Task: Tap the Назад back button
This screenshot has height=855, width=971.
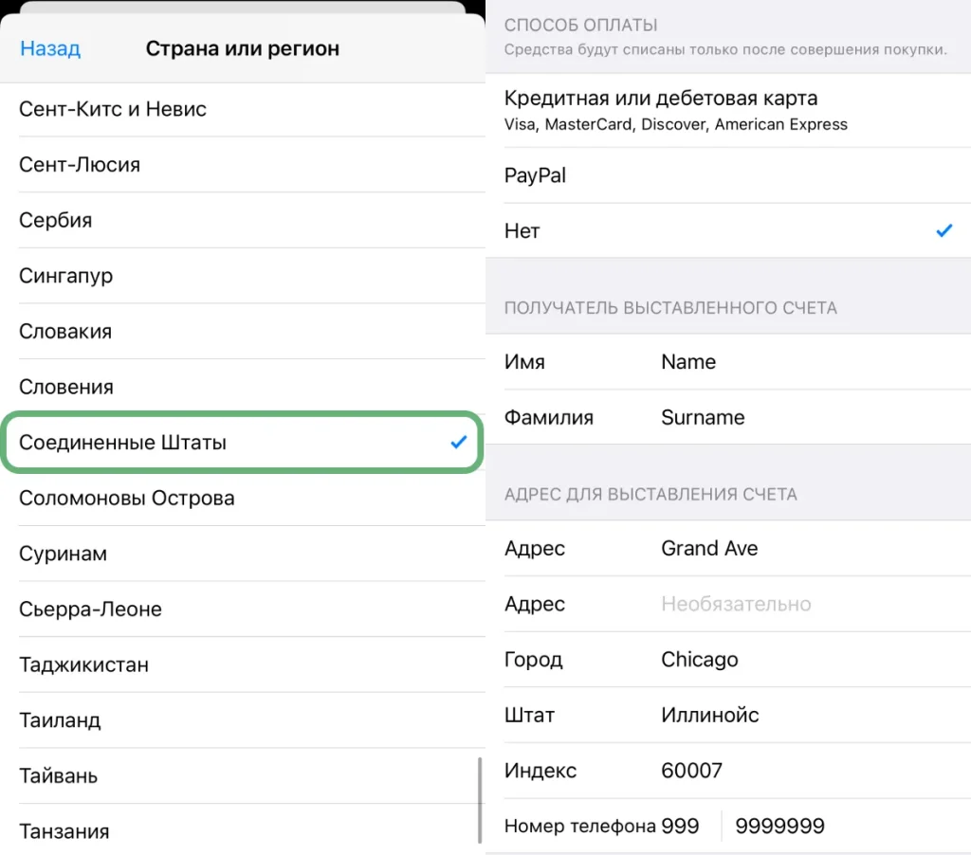Action: (50, 48)
